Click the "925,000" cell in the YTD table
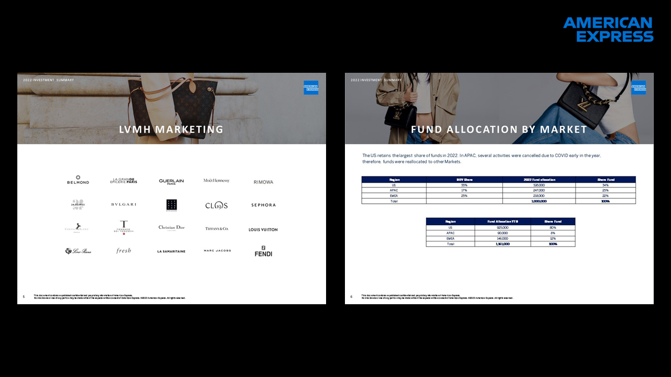This screenshot has height=377, width=671. (x=503, y=228)
